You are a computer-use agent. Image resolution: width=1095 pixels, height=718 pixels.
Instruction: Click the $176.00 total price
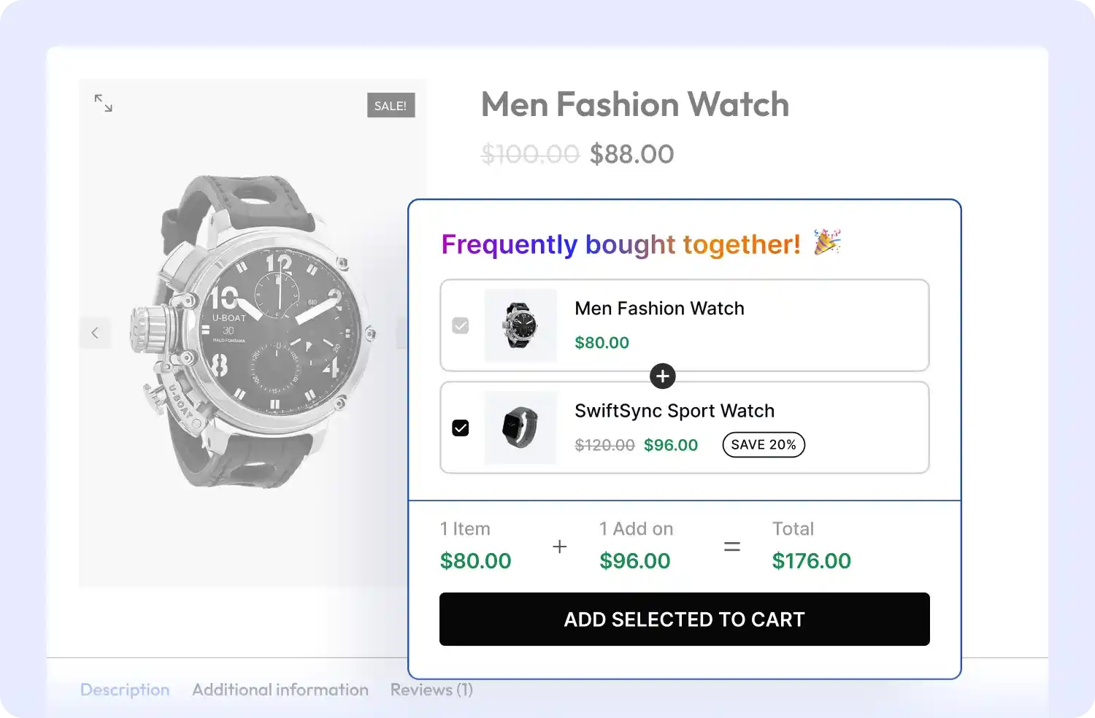(x=812, y=560)
